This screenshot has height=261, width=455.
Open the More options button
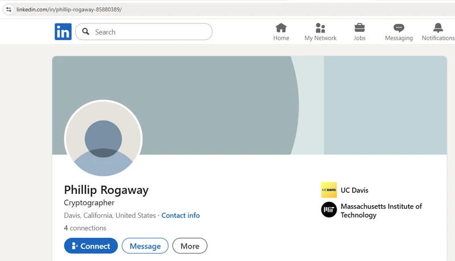[x=190, y=246]
